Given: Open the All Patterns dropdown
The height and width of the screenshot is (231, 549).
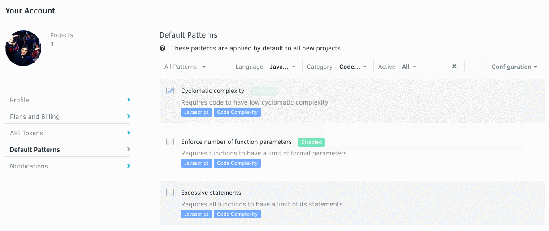Looking at the screenshot, I should pos(185,67).
